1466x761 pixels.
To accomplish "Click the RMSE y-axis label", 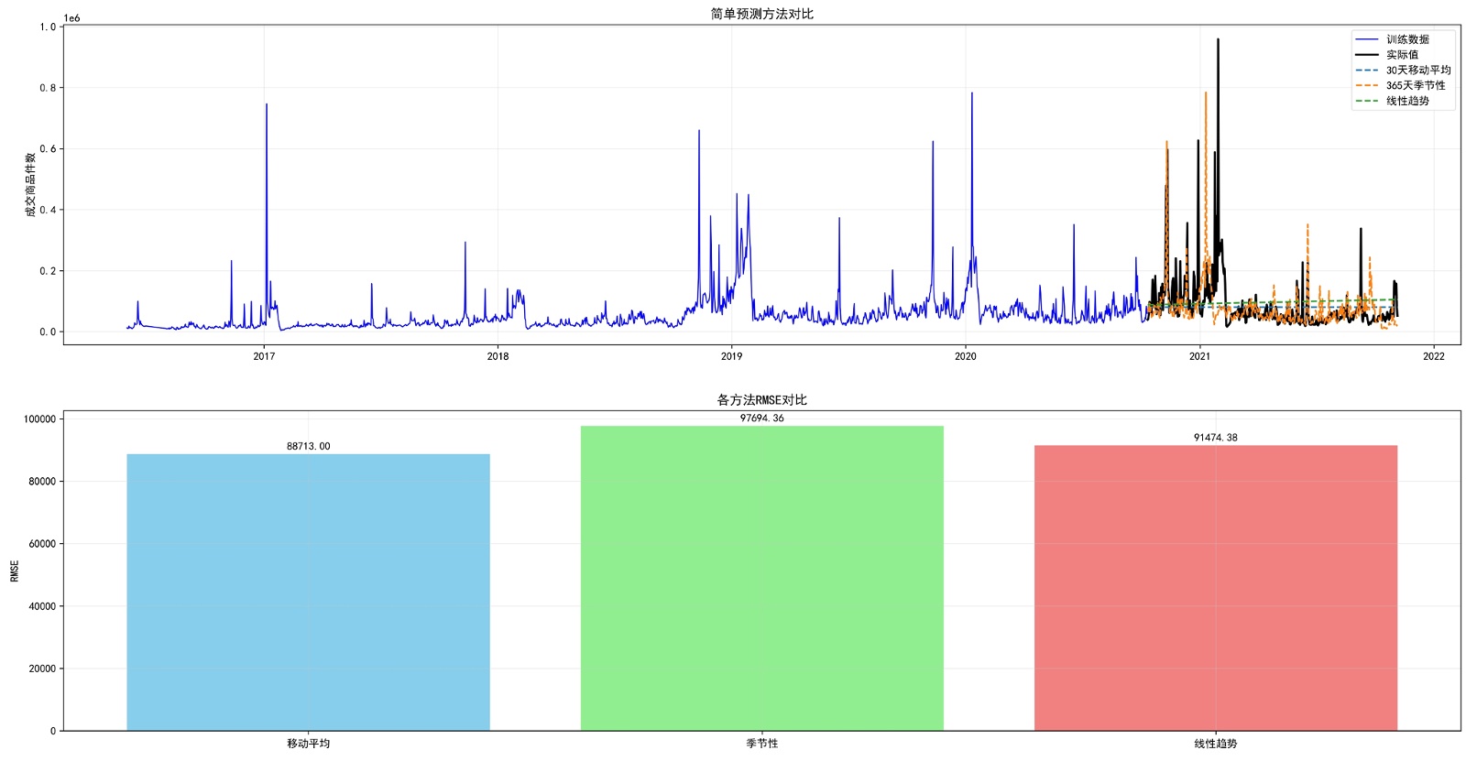I will 15,571.
